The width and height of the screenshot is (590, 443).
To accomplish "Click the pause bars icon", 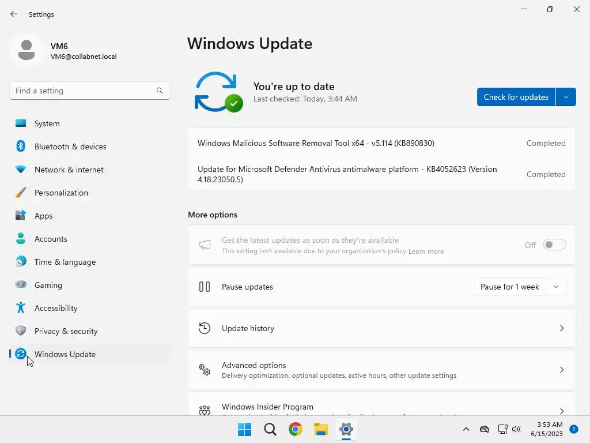I will tap(205, 287).
